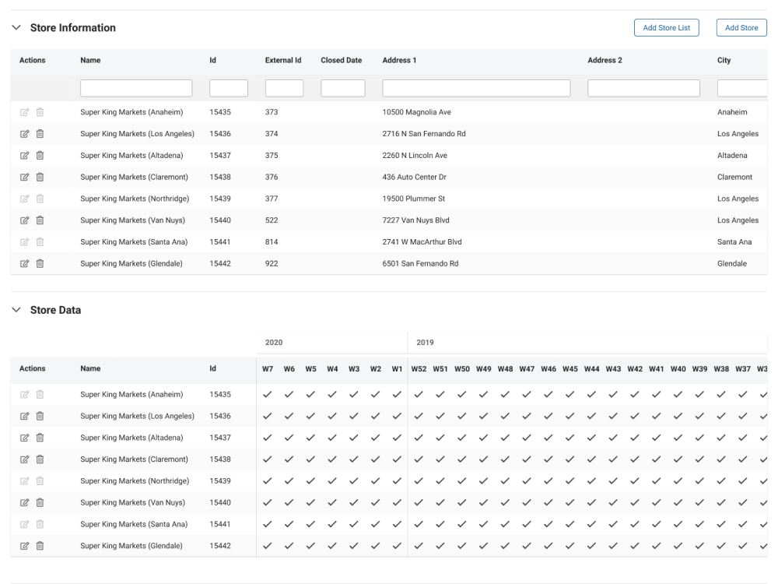Focus the Name filter input
778x584 pixels.
136,88
